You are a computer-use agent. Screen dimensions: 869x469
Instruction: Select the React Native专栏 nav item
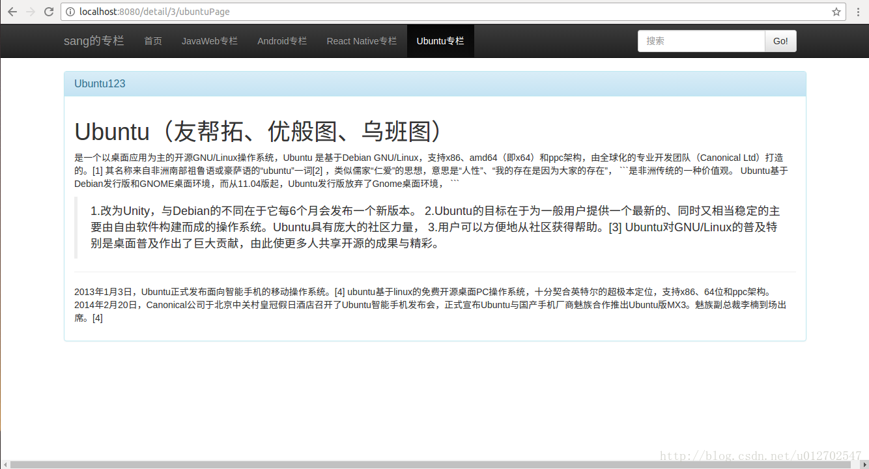[x=362, y=41]
